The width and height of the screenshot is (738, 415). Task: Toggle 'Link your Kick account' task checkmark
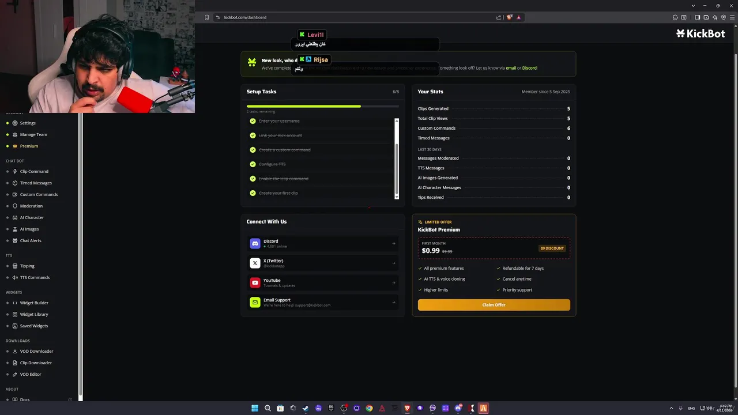click(253, 135)
